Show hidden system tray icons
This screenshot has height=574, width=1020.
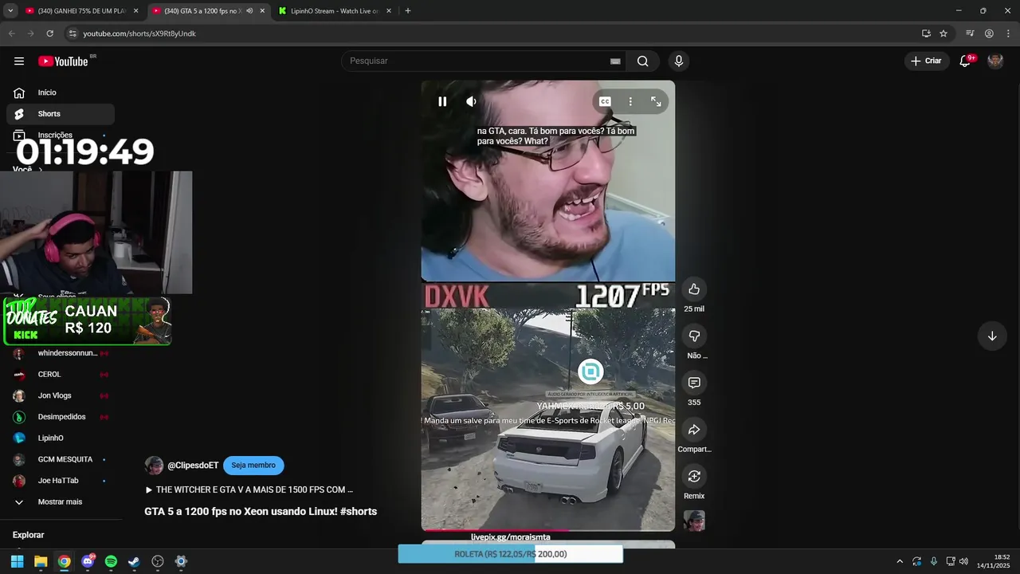click(x=900, y=561)
